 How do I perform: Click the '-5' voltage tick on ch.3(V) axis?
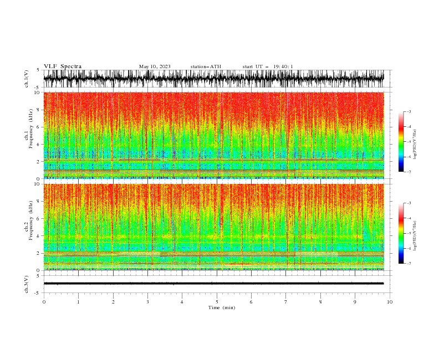[x=37, y=293]
